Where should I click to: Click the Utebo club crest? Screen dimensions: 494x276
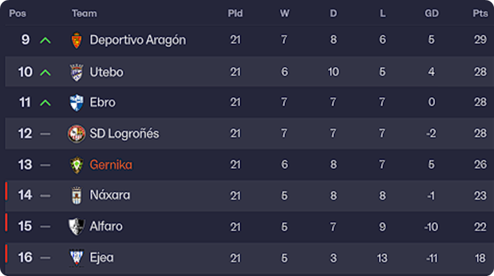click(77, 72)
